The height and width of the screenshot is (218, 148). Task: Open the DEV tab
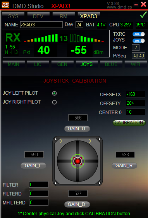[x=38, y=16]
